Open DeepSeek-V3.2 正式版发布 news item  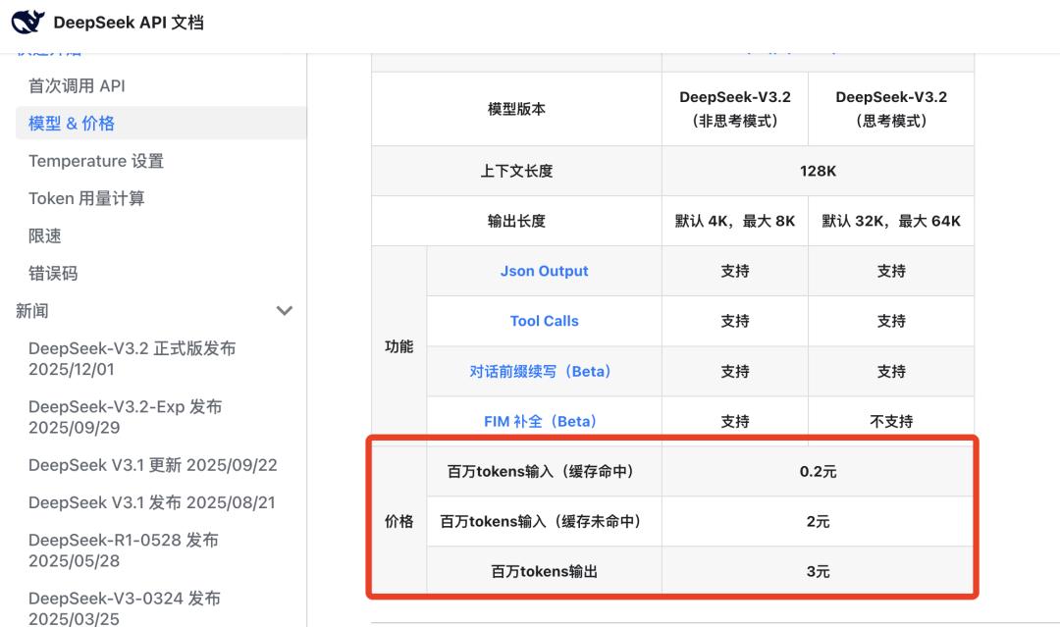132,359
